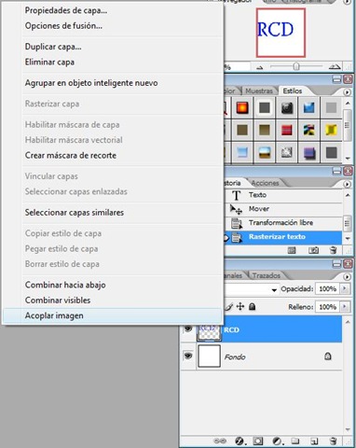This screenshot has width=356, height=448.
Task: Zoom in with large mountains icon
Action: click(335, 66)
